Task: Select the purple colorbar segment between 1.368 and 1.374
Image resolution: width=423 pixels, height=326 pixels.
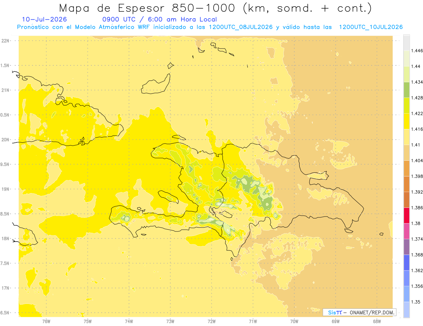Action: [406, 247]
